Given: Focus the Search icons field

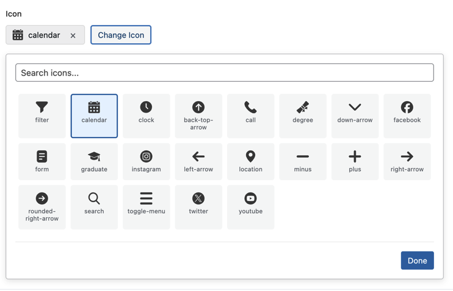Looking at the screenshot, I should [225, 72].
